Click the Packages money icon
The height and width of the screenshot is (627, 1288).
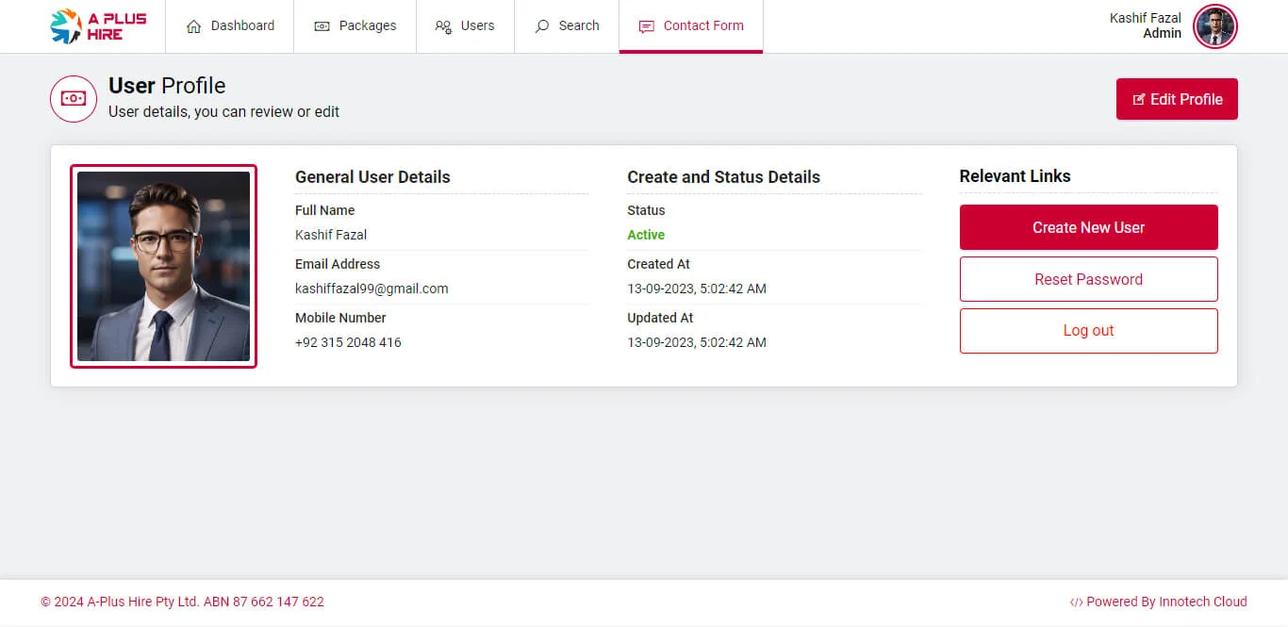click(x=322, y=26)
